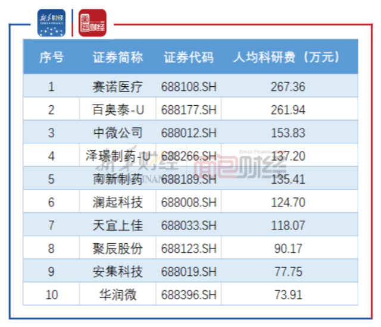The image size is (381, 327).
Task: Click value 153.83
Action: coord(288,133)
